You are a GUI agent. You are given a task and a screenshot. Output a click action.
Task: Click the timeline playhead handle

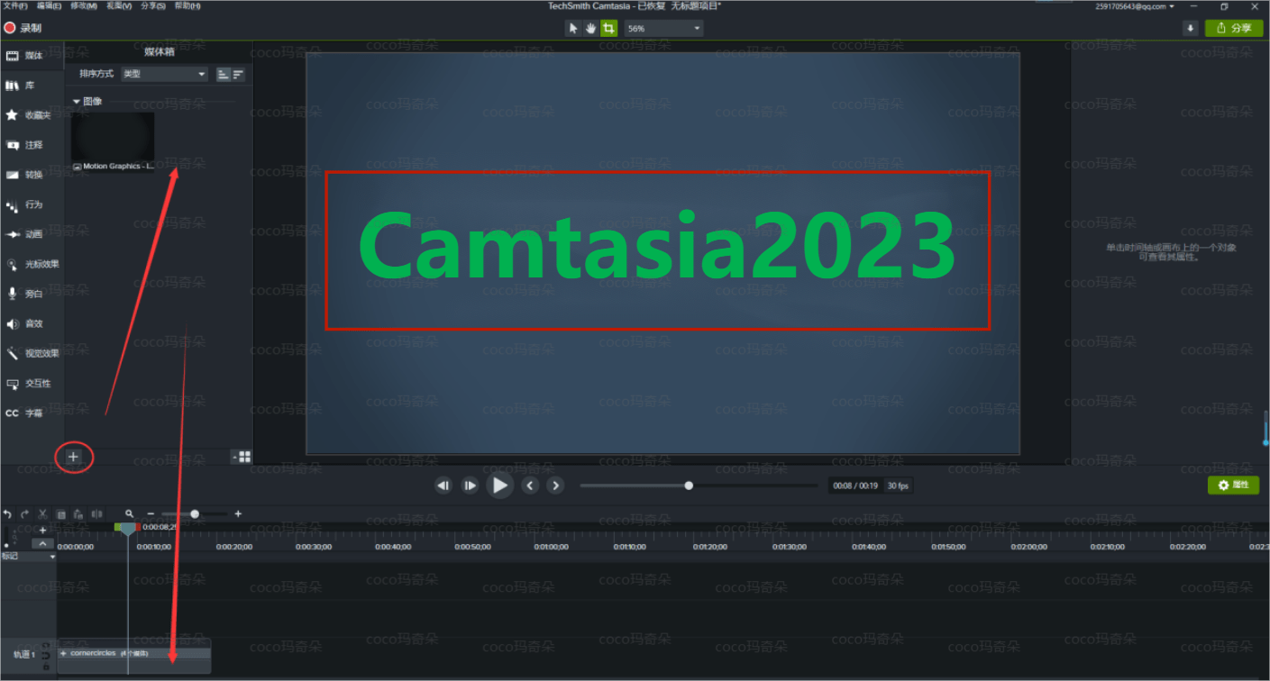[x=127, y=528]
